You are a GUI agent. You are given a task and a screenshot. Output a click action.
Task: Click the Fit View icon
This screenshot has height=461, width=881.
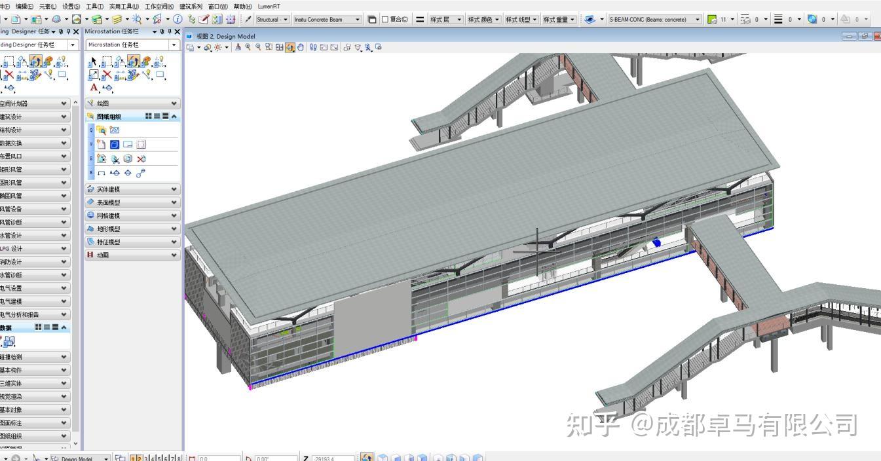tap(280, 47)
